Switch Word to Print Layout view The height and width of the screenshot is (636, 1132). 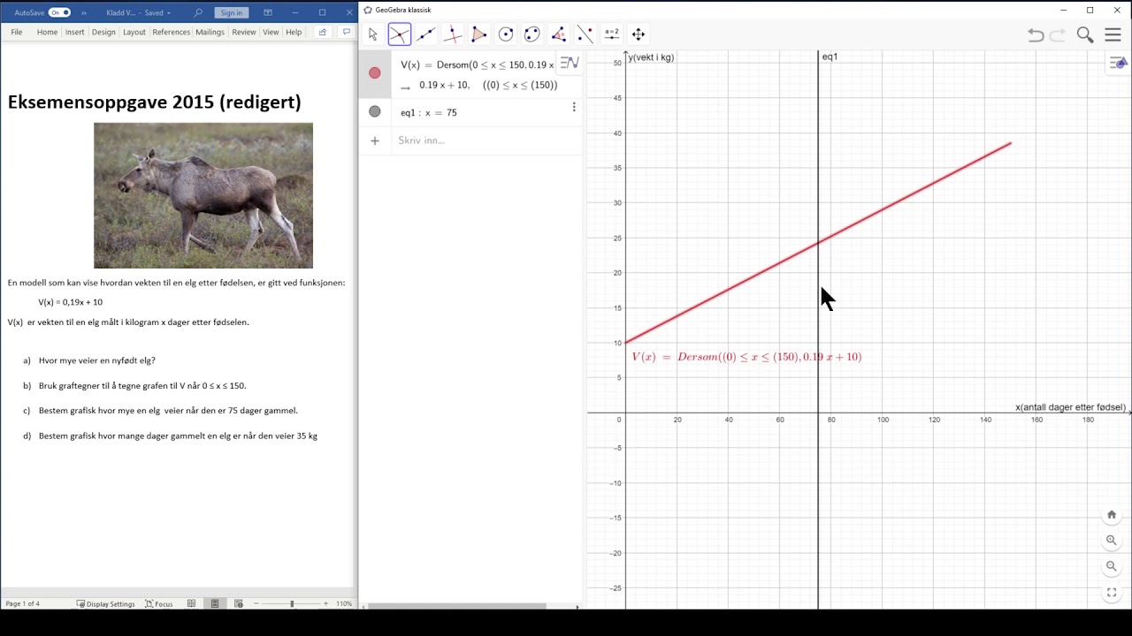[215, 603]
